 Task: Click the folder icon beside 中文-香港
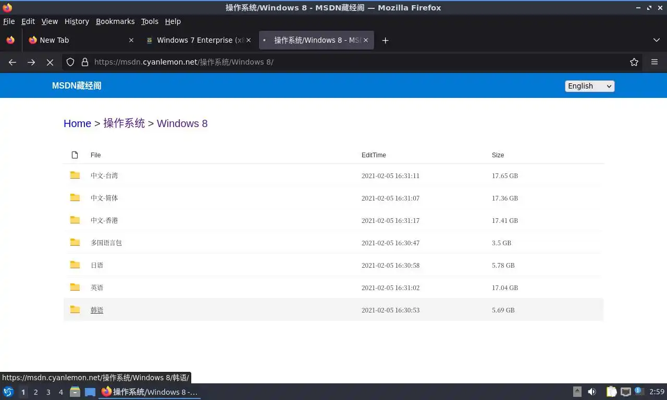click(75, 220)
